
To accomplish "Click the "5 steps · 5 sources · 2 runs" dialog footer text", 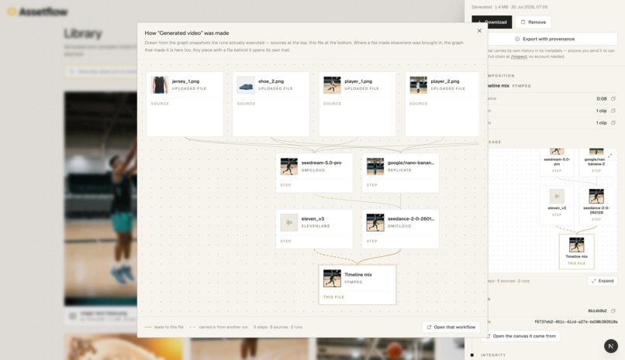I will [x=278, y=327].
